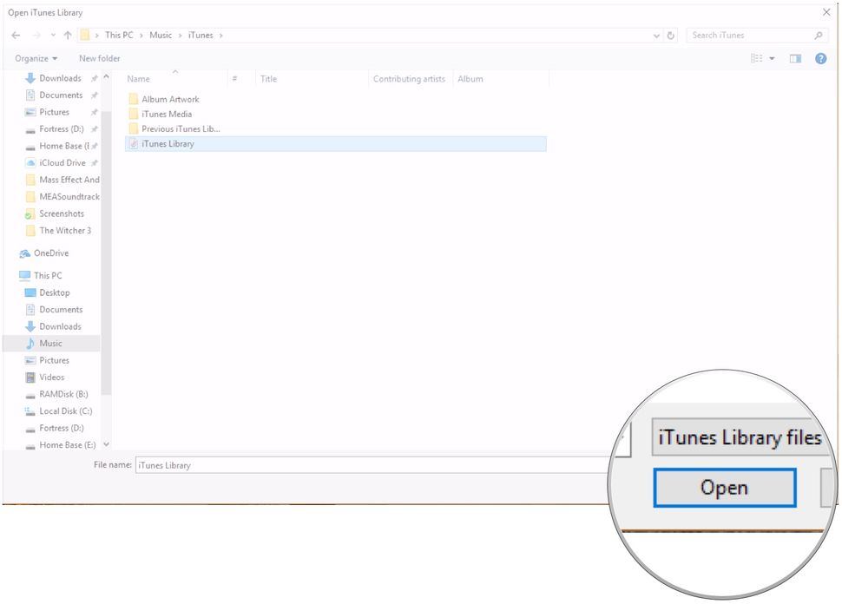Click the New folder button
This screenshot has height=604, width=842.
point(98,58)
